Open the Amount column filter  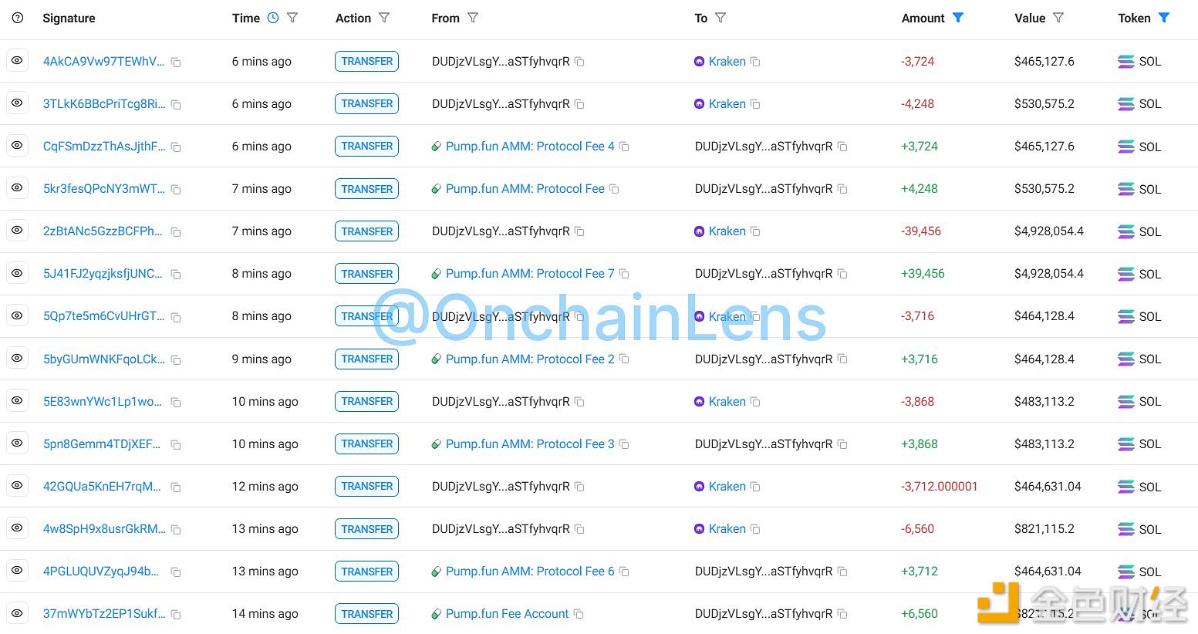click(958, 18)
